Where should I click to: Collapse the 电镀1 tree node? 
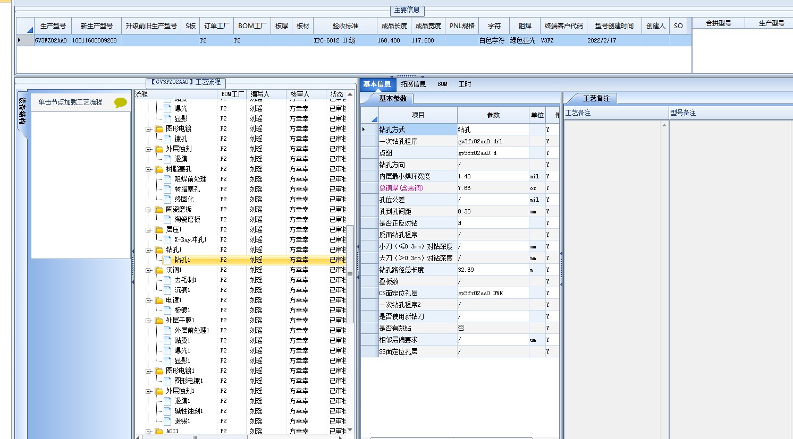coord(148,300)
